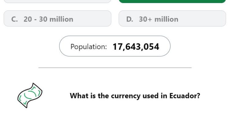Click the letter "C." in the answer option
This screenshot has height=115, width=230.
click(x=14, y=19)
